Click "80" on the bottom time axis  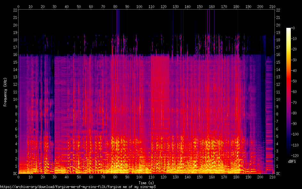(115, 177)
